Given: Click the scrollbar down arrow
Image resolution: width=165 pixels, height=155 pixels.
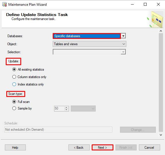Looking at the screenshot, I should click(161, 135).
